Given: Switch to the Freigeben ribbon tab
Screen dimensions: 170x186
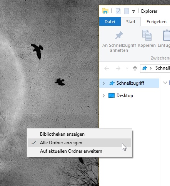Looking at the screenshot, I should pyautogui.click(x=157, y=22).
